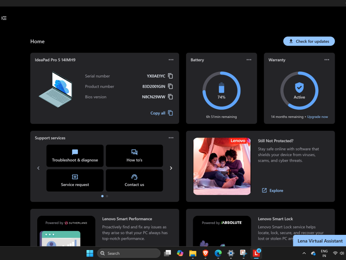Copy the serial number
Screen dimensions: 346x260
coord(170,76)
